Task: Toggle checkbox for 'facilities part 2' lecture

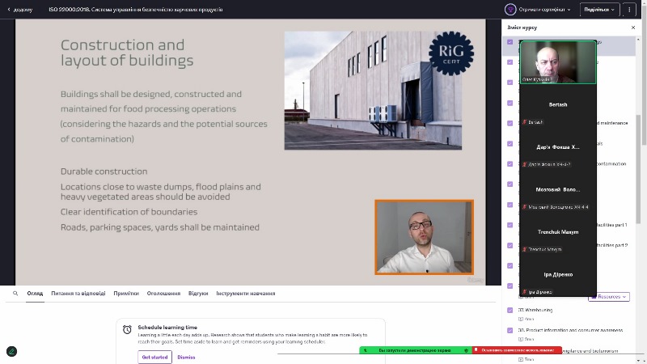Action: (x=510, y=245)
